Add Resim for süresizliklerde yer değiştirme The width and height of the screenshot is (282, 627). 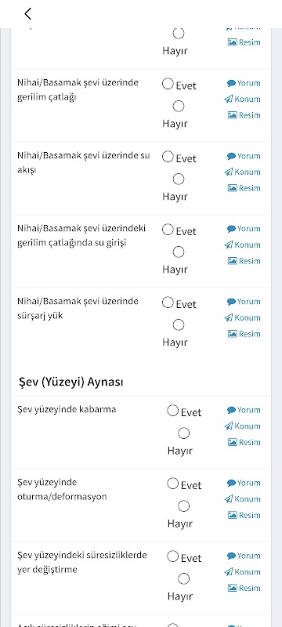click(x=244, y=589)
